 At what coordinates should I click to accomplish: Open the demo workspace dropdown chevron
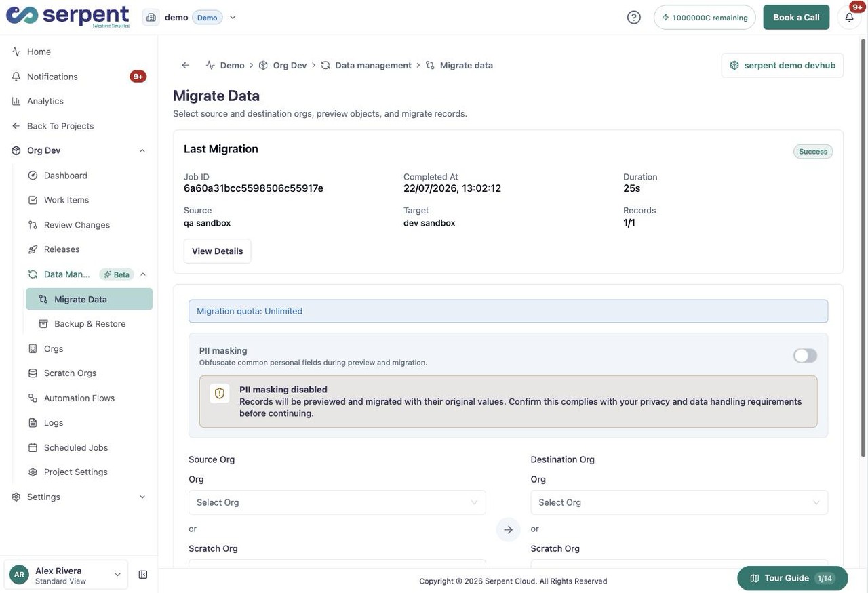click(233, 18)
